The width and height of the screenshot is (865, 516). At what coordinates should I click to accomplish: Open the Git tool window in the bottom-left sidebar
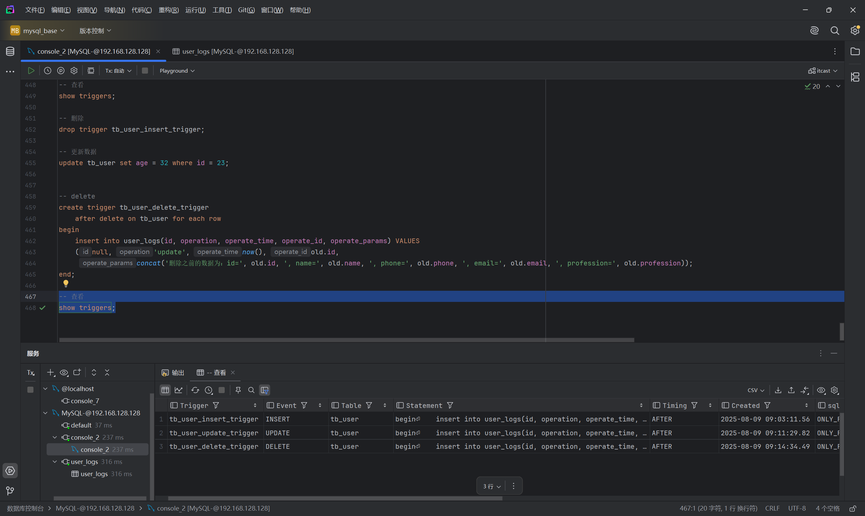coord(10,491)
